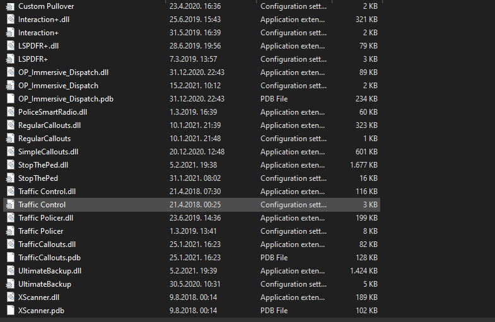Click the Custom Pullover config file icon

10,6
